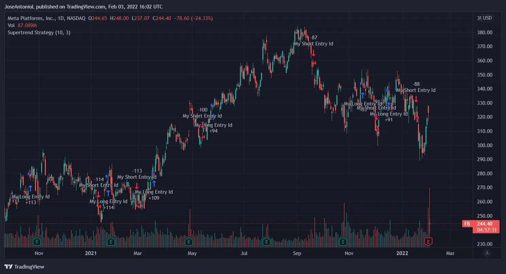Viewport: 506px width, 274px height.
Task: Click the -114 trade label
Action: coord(99,179)
